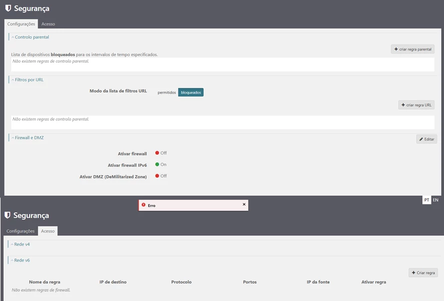Screen dimensions: 444x301
Task: Set URL filter mode to permitidos
Action: click(166, 92)
